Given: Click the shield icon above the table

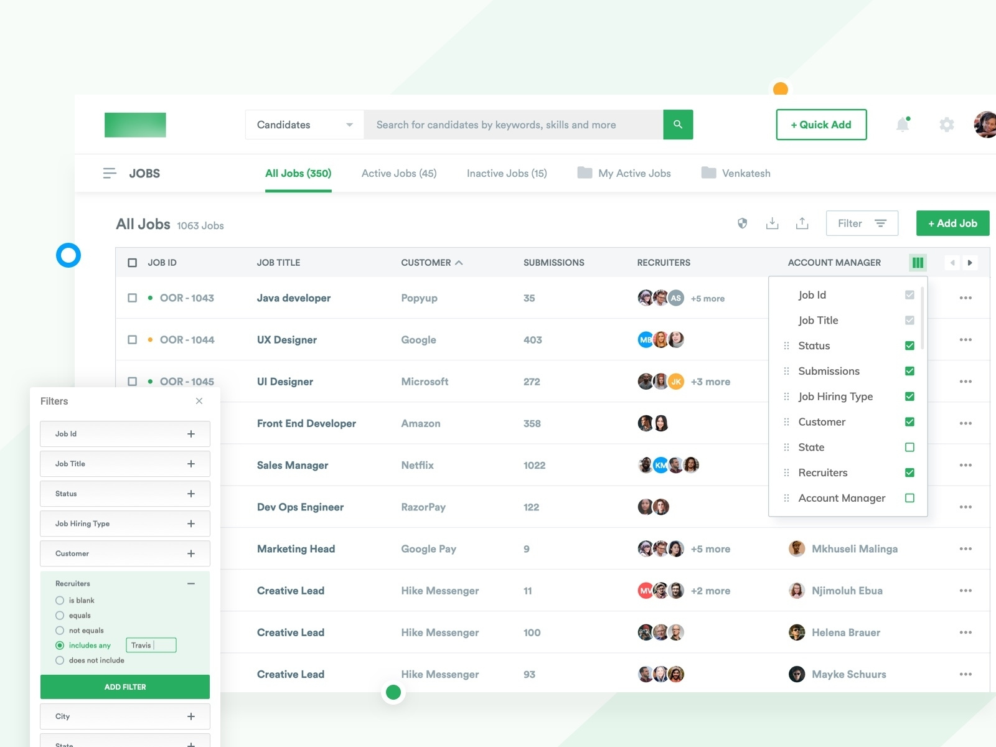Looking at the screenshot, I should coord(742,223).
